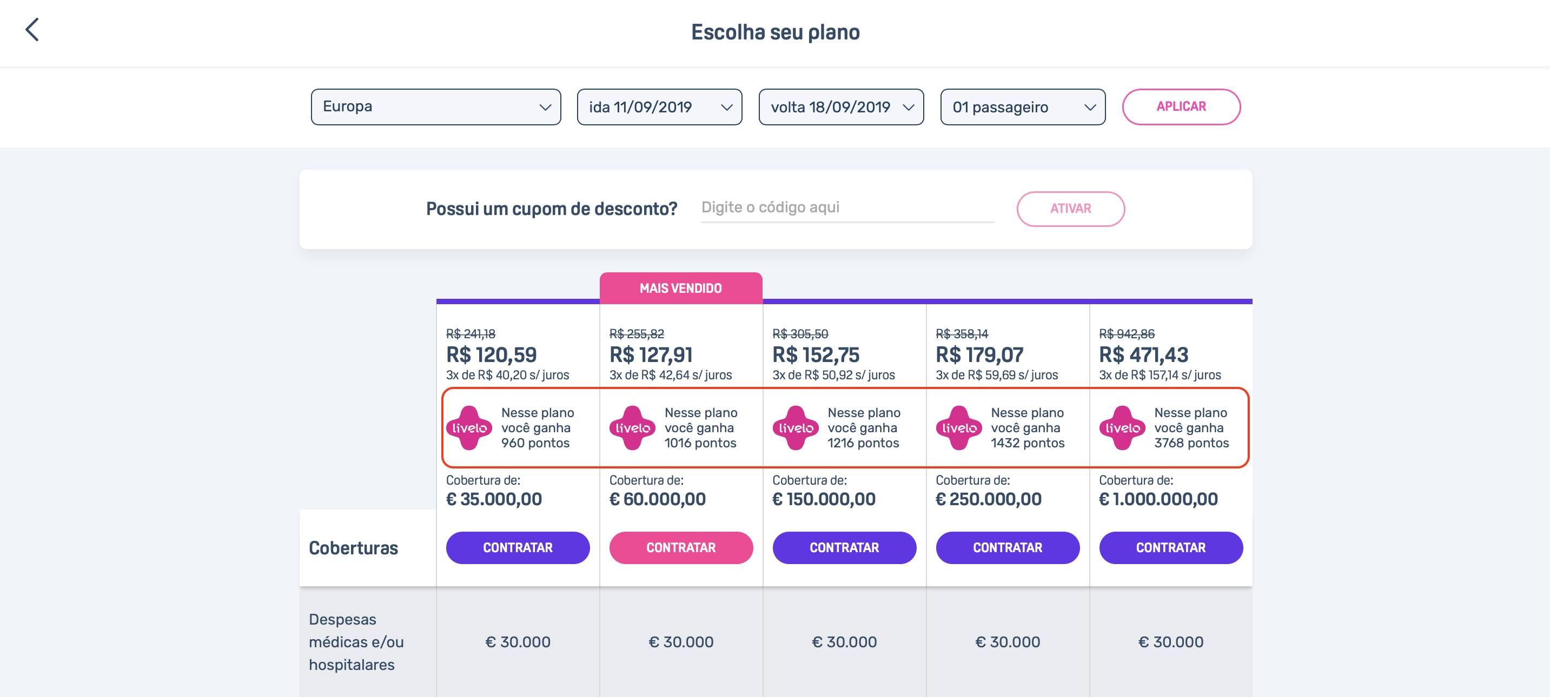Image resolution: width=1550 pixels, height=697 pixels.
Task: Click Livelo logo in 1216 pontos plan
Action: 796,427
